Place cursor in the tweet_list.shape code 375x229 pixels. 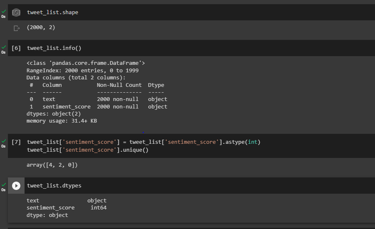click(53, 12)
